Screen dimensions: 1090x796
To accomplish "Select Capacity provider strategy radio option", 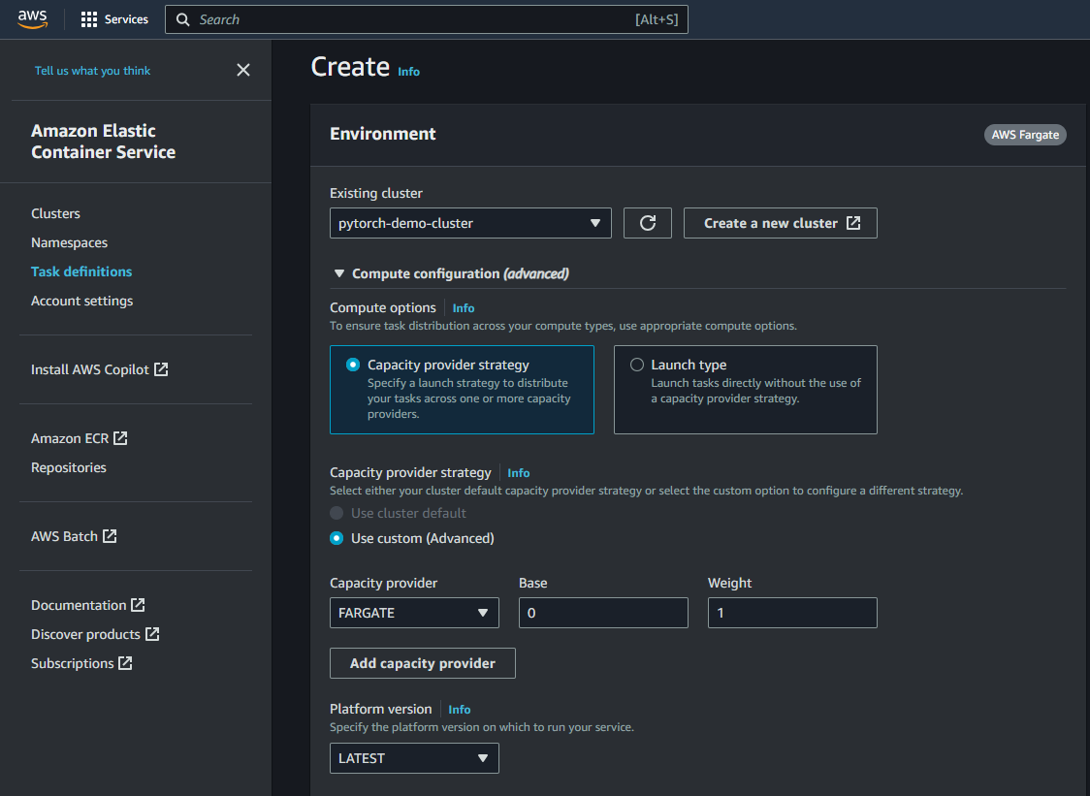I will coord(353,365).
